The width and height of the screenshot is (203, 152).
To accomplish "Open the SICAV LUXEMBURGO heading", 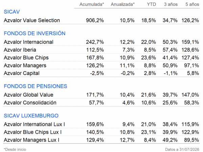I will point(31,116).
